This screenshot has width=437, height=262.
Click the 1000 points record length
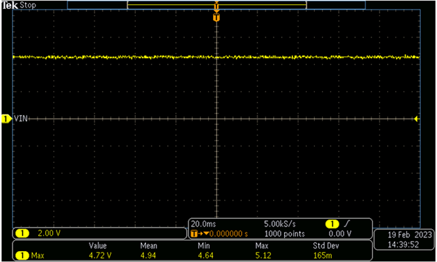285,234
